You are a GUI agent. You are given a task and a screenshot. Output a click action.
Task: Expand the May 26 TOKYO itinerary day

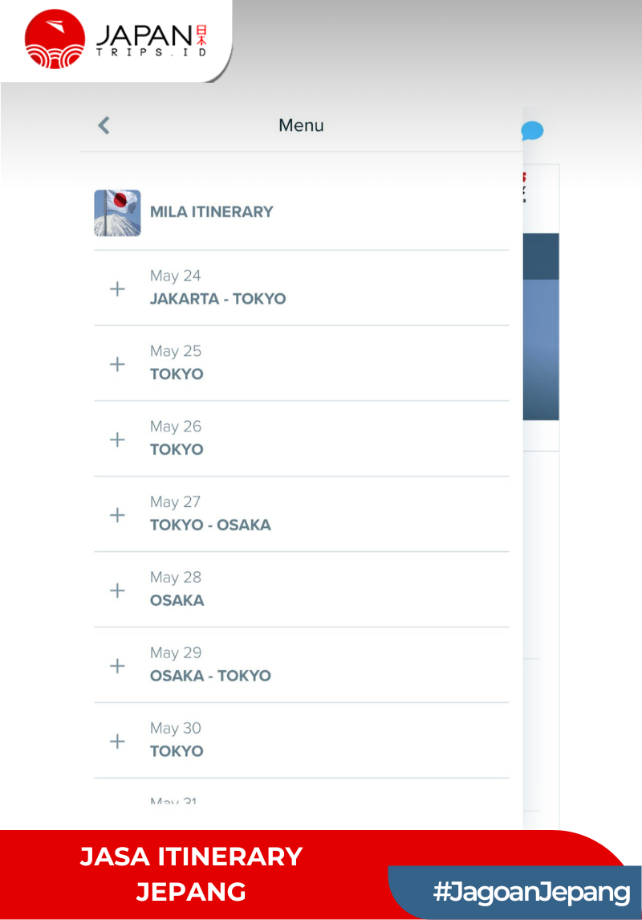tap(117, 439)
